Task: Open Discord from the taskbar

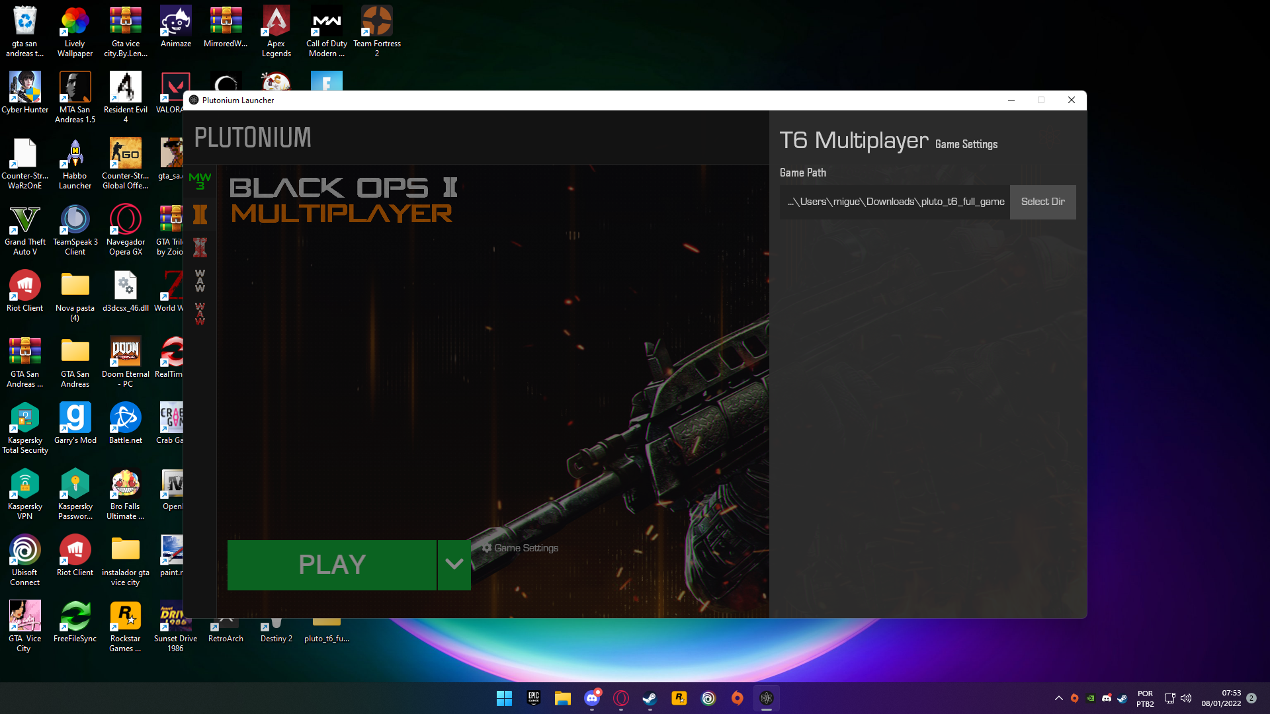Action: click(x=592, y=698)
